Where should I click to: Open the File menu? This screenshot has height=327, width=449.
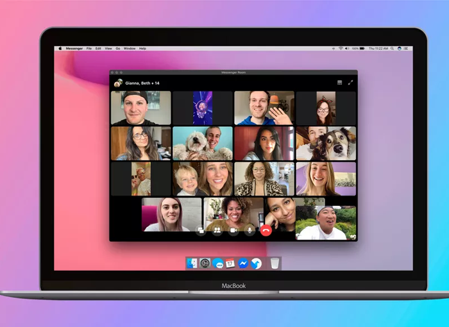89,49
